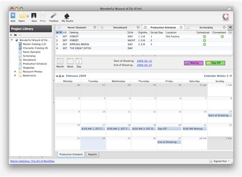
Task: Select THE GREAT DITCH scene row
Action: click(x=144, y=48)
